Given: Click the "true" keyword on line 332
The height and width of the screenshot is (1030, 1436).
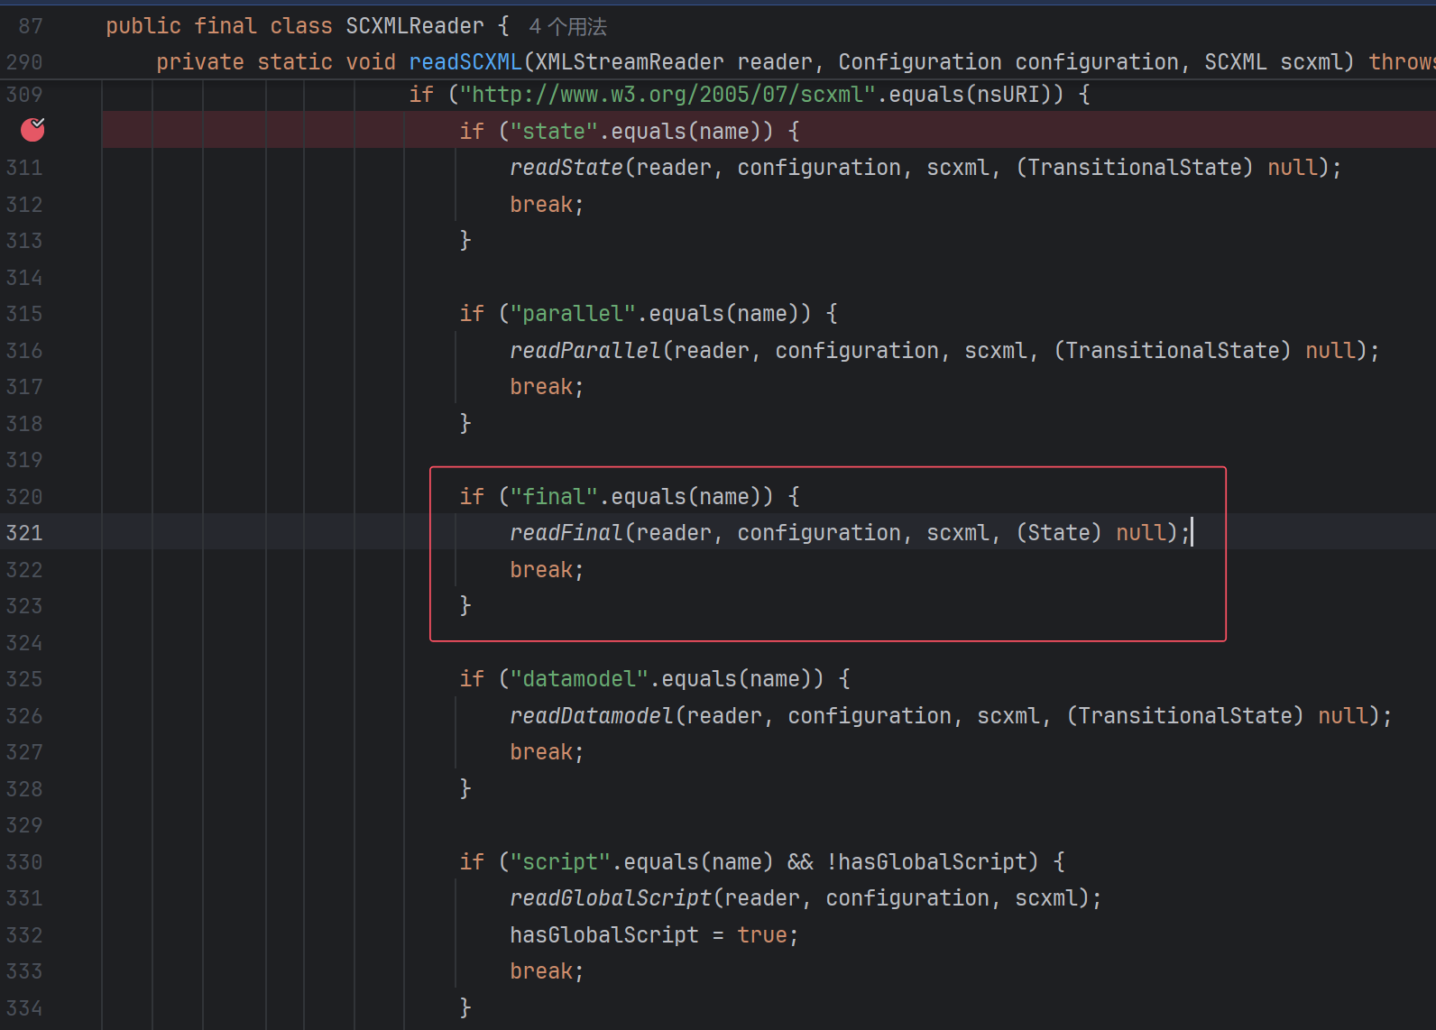Looking at the screenshot, I should pos(762,935).
